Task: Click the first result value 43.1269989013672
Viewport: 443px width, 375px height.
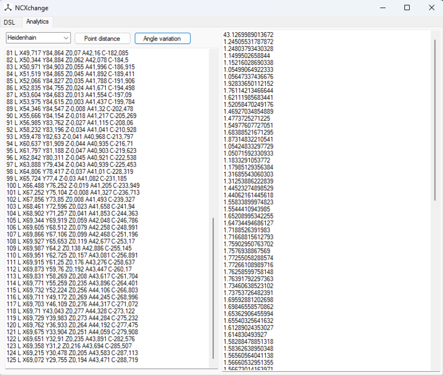Action: point(248,35)
